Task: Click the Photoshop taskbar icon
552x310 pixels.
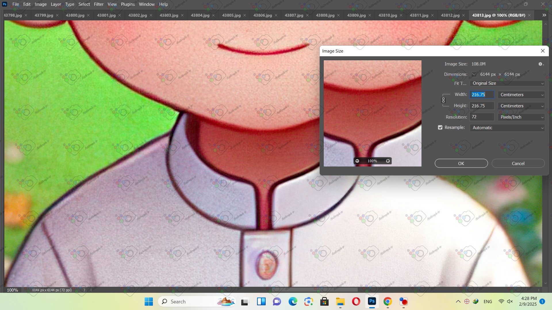Action: point(372,301)
